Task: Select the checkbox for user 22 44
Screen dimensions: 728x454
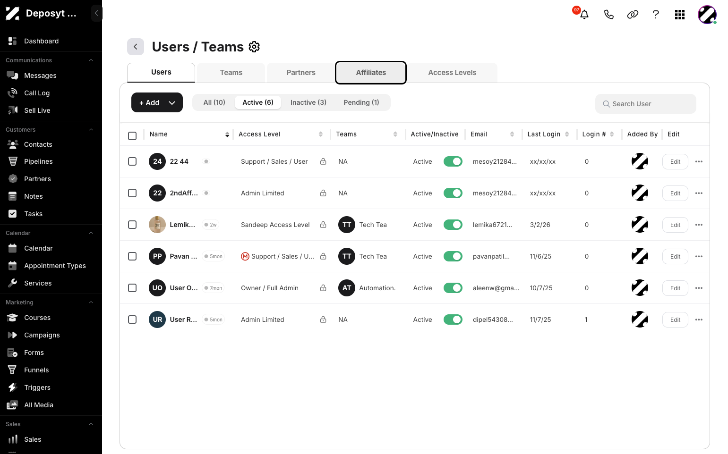Action: [132, 161]
